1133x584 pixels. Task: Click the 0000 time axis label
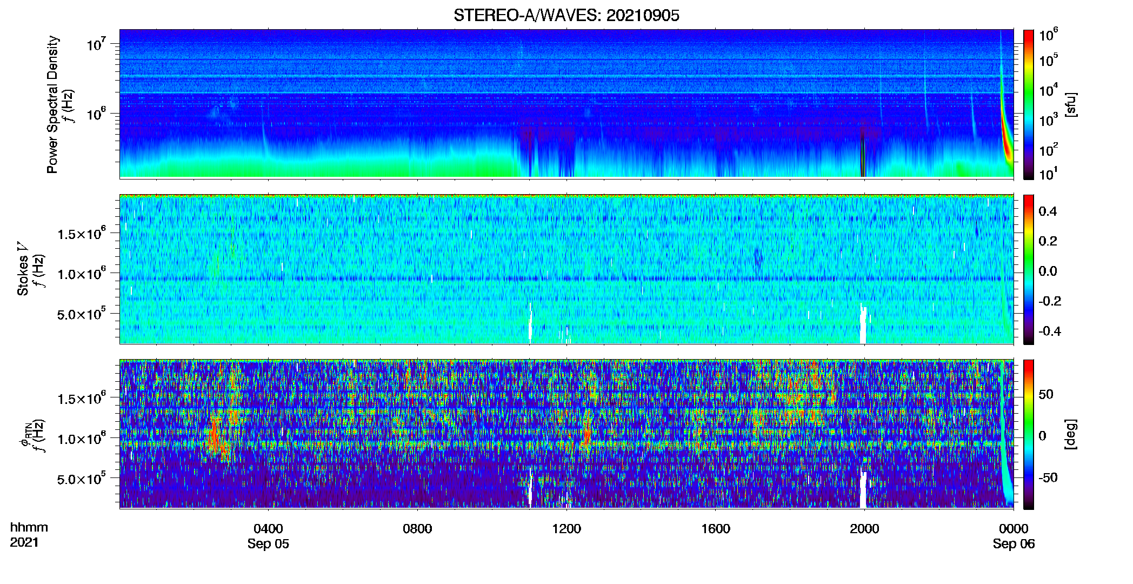click(x=1014, y=529)
